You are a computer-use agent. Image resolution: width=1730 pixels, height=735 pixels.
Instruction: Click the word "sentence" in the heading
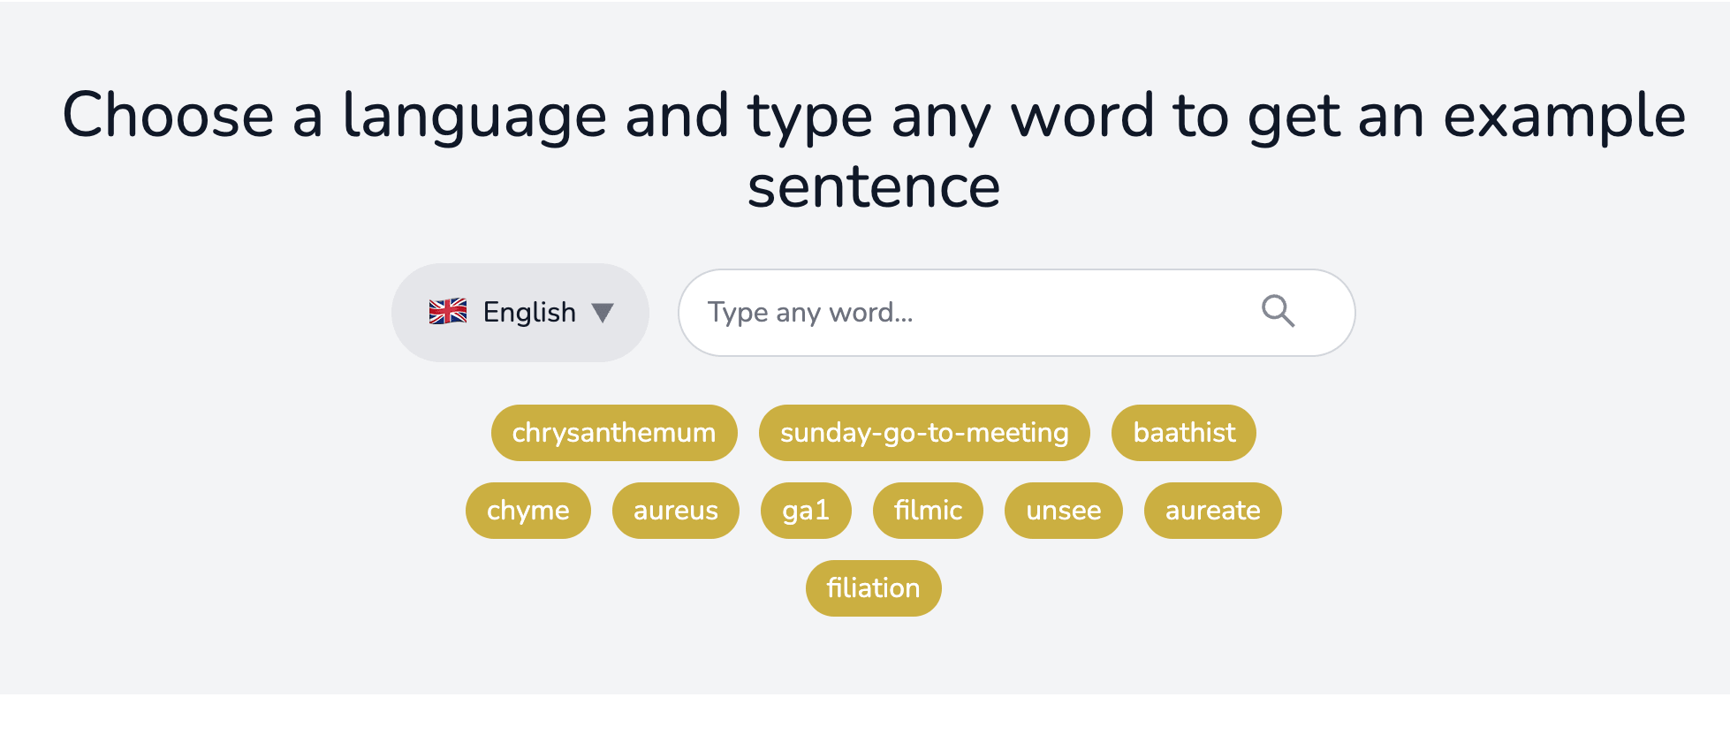click(x=873, y=187)
